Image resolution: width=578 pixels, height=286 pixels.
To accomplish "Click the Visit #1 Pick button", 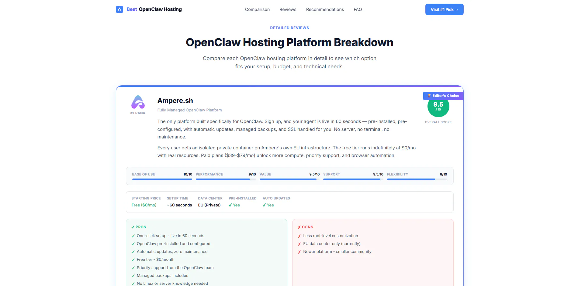I will point(444,9).
